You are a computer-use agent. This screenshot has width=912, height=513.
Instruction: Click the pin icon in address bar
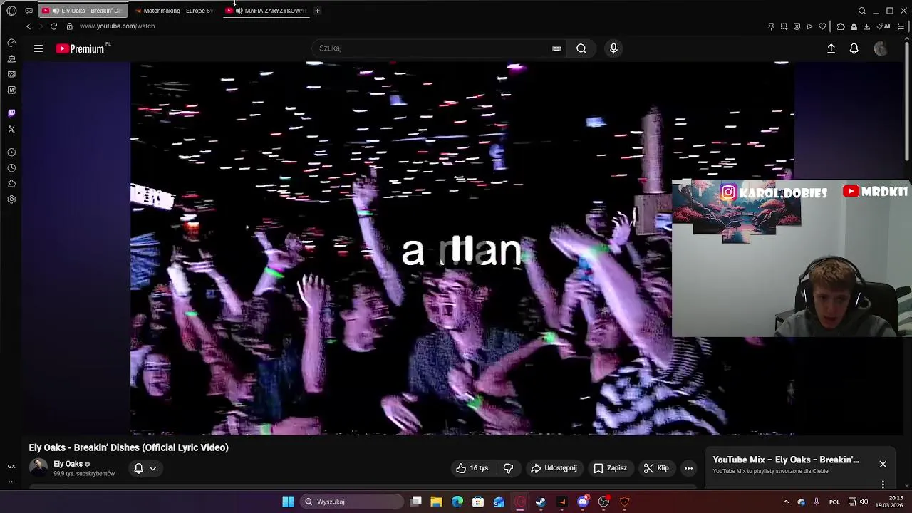pos(771,26)
